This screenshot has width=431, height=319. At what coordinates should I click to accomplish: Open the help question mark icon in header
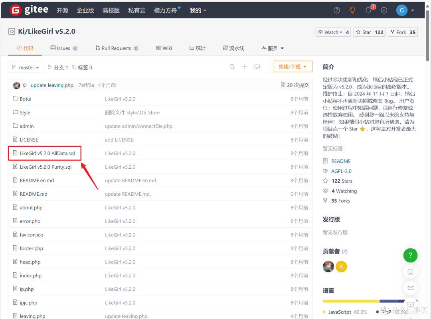click(336, 10)
